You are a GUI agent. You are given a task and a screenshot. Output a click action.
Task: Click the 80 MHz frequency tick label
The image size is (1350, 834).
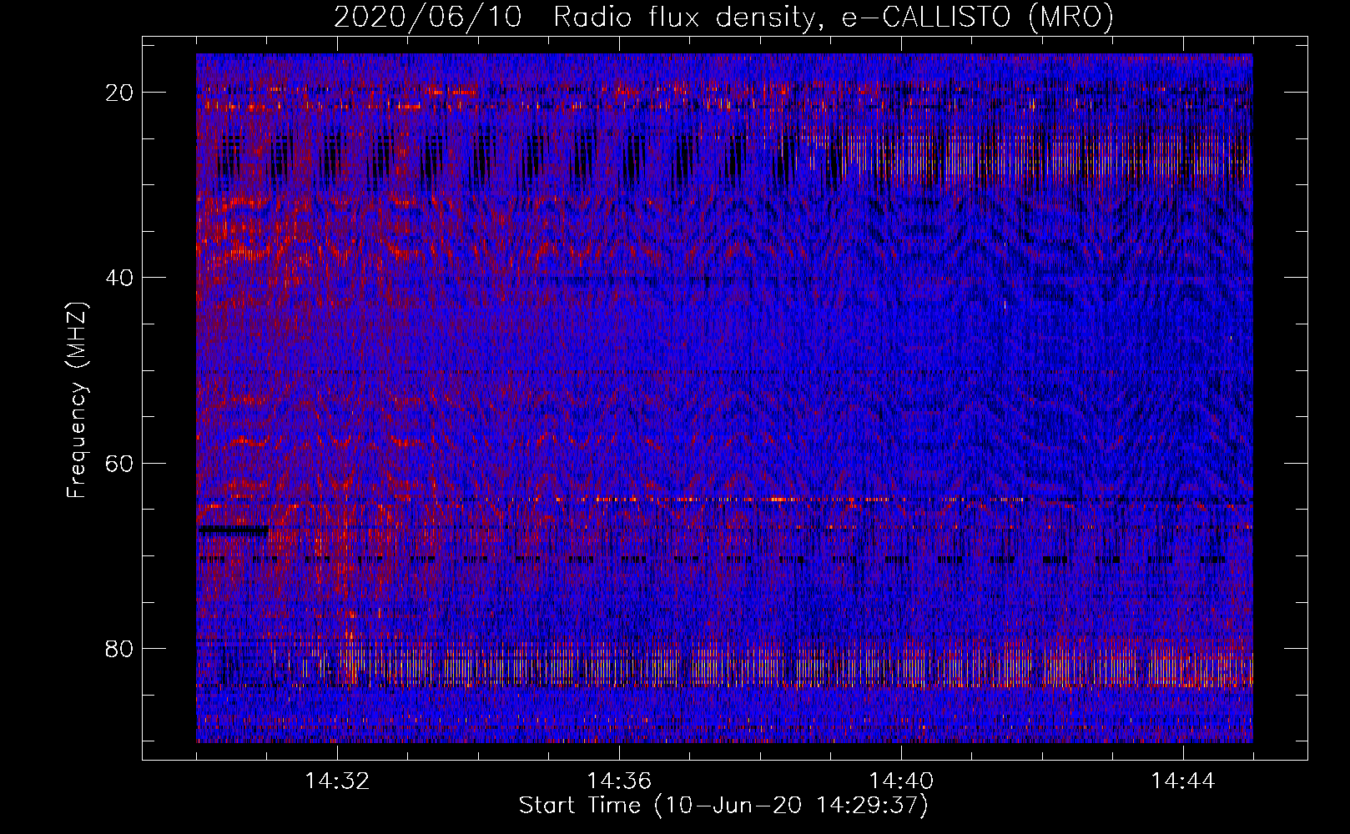click(x=119, y=649)
